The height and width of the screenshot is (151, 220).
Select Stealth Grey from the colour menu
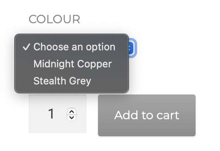pyautogui.click(x=72, y=81)
